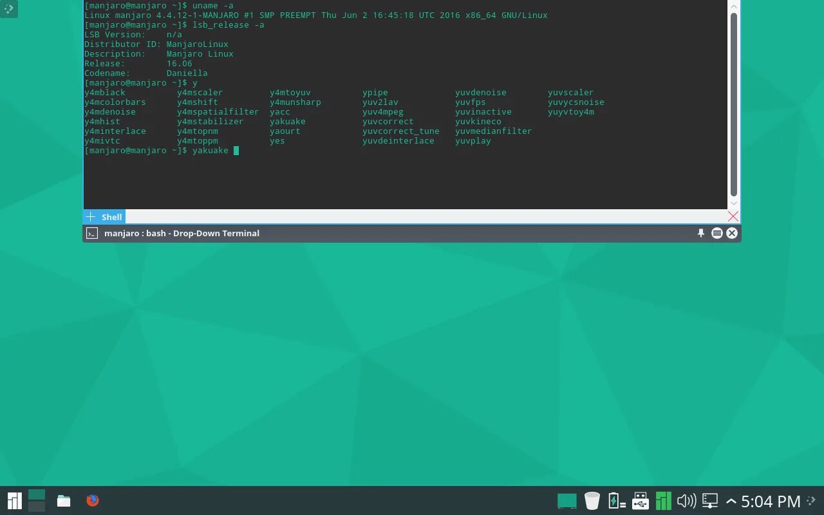
Task: Click the 'yuvplay' entry
Action: [473, 141]
